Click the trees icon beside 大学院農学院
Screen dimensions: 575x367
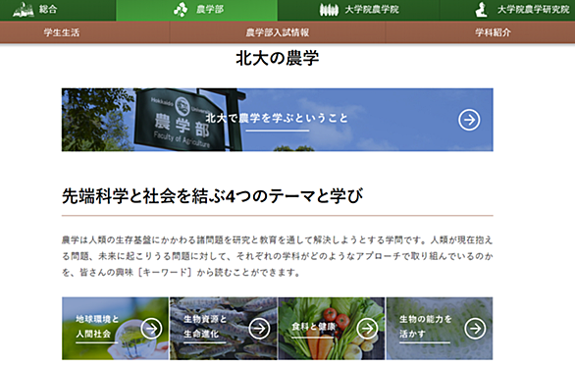pyautogui.click(x=329, y=10)
